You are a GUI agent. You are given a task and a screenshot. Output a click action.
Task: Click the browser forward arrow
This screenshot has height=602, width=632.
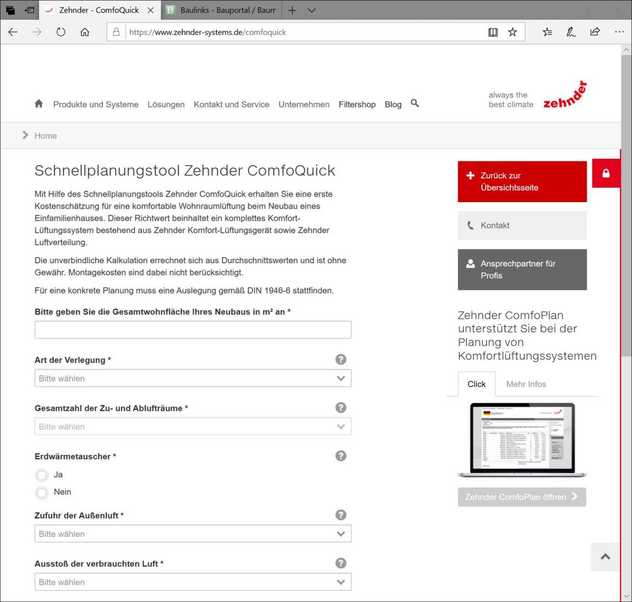(x=37, y=32)
